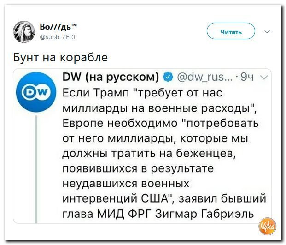Click the Во///дь profile avatar
The width and height of the screenshot is (286, 245).
[24, 31]
